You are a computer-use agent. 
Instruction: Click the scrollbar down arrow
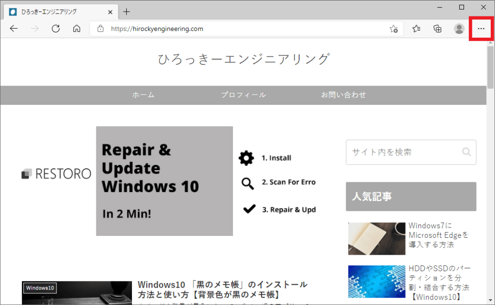(x=490, y=300)
